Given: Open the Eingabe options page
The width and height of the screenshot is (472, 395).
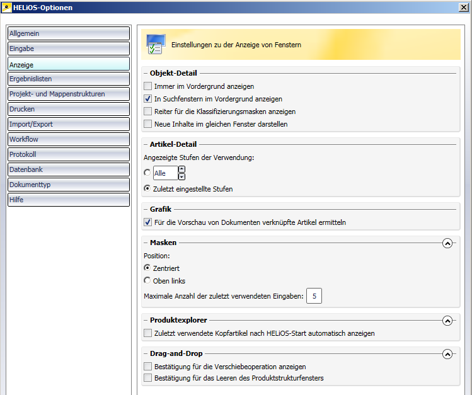Looking at the screenshot, I should (69, 49).
